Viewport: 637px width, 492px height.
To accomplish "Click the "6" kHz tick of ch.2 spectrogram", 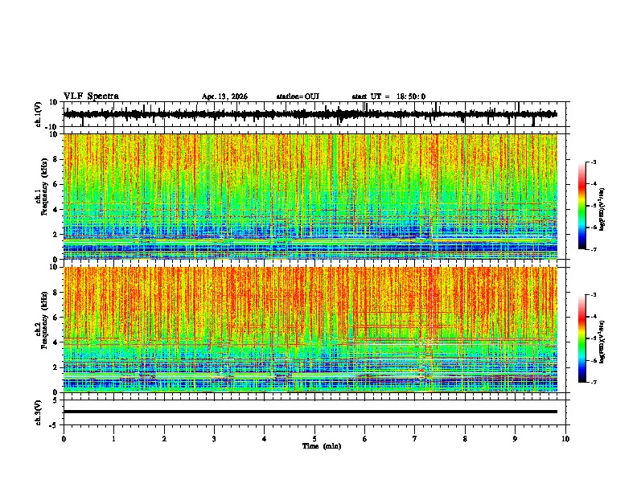I will coord(55,318).
